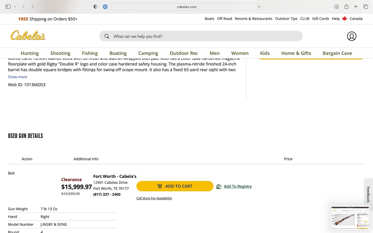The image size is (373, 233).
Task: Click the USED GUN DETAILS heading
Action: 25,136
